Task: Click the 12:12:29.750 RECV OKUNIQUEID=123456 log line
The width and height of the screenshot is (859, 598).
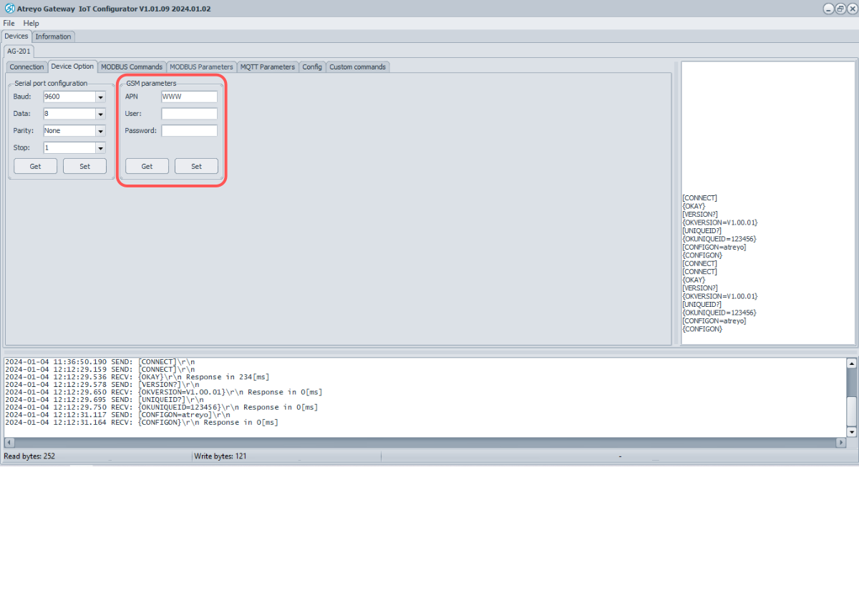Action: pos(161,407)
